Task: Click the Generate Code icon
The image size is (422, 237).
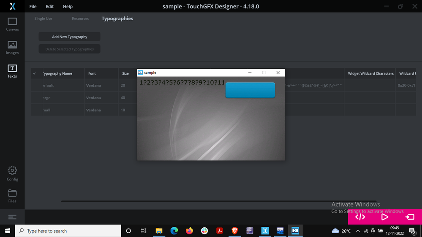Action: pyautogui.click(x=360, y=217)
